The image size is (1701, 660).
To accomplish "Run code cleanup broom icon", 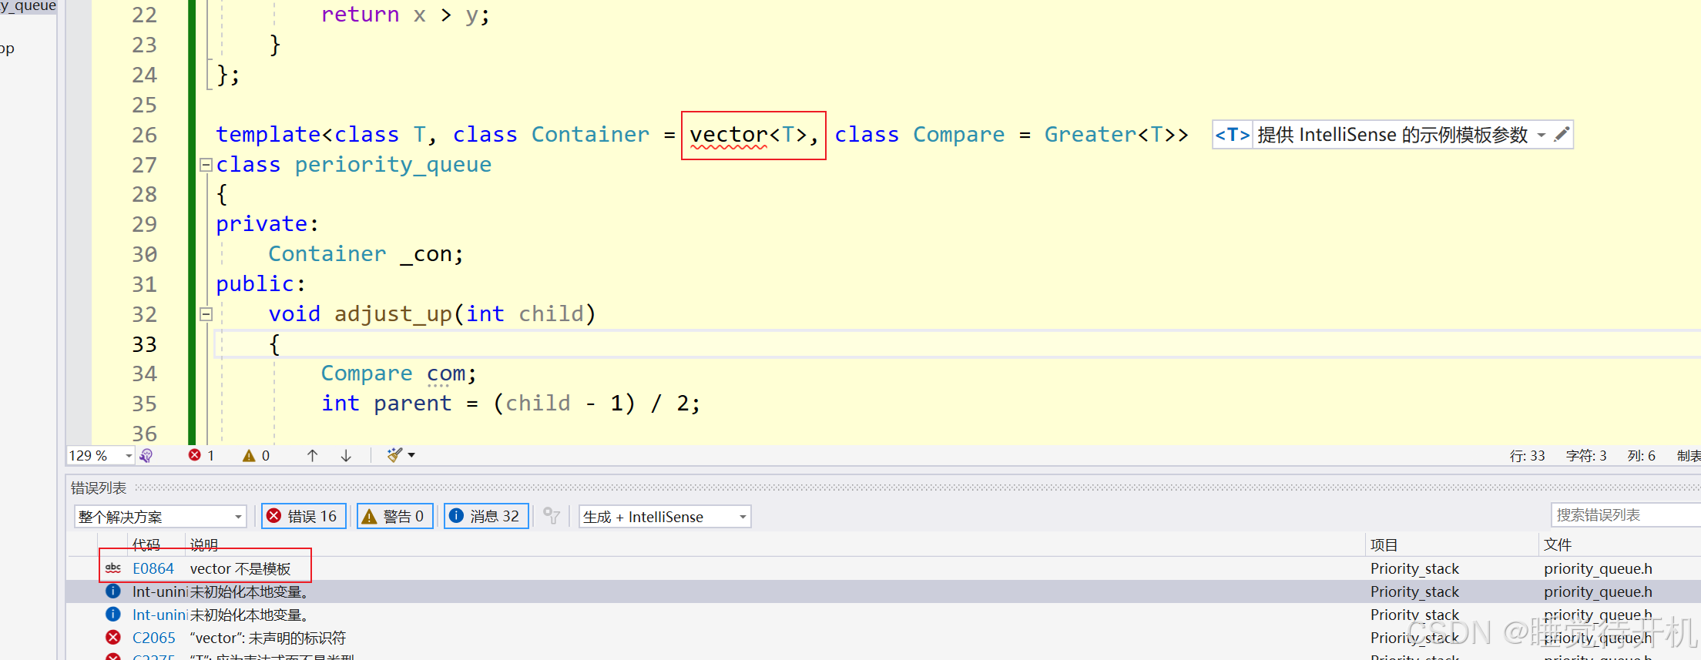I will coord(394,455).
